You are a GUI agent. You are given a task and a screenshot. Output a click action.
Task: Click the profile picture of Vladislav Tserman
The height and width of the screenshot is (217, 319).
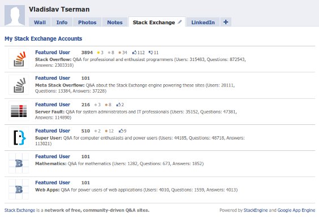(15, 15)
